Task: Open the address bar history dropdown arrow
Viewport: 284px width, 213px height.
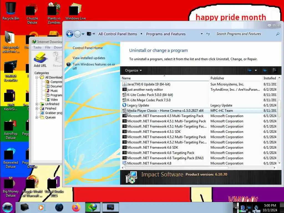Action: (202, 34)
